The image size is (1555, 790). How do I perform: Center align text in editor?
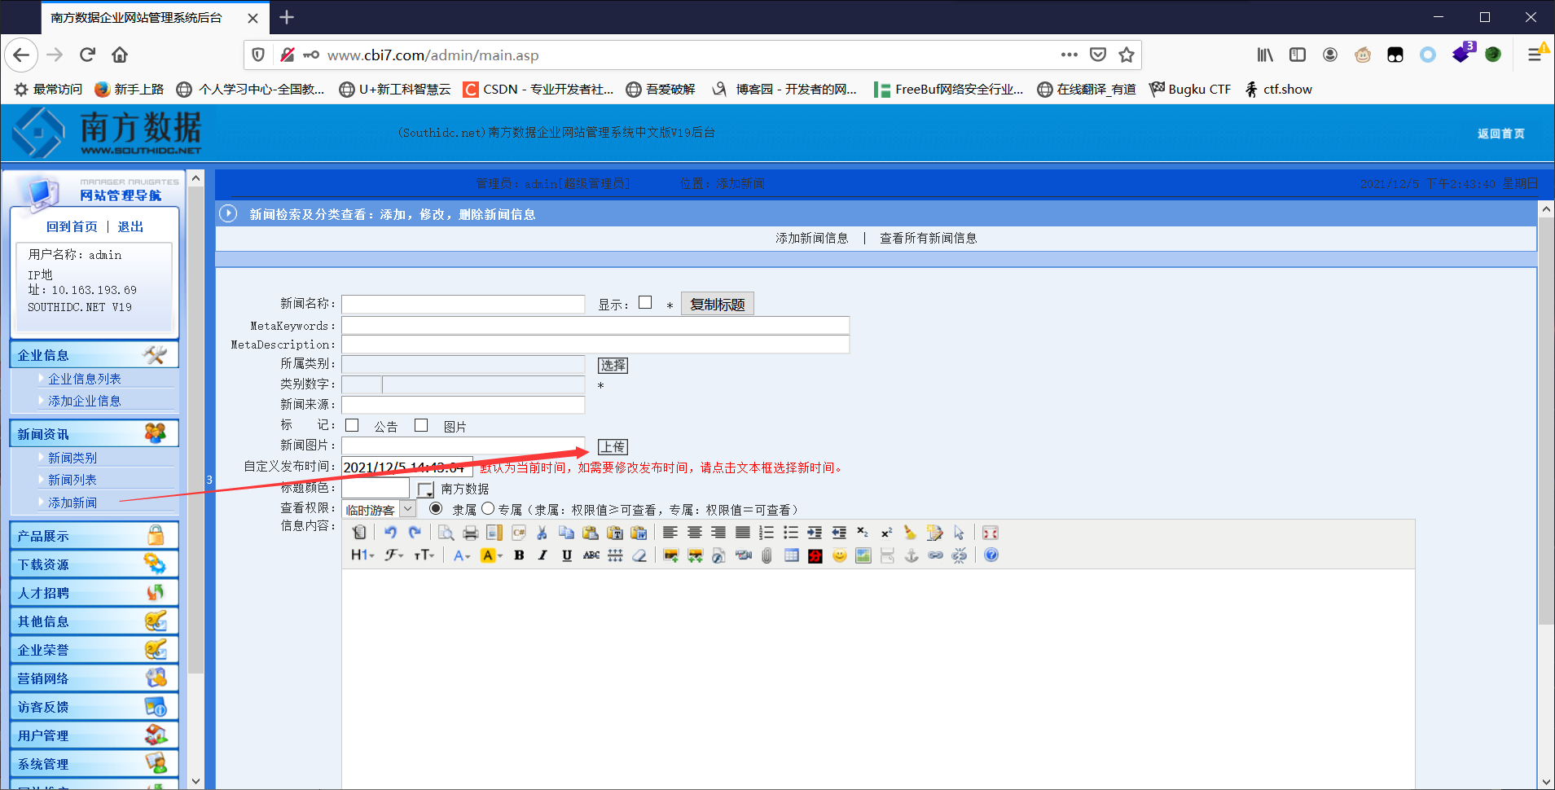[x=694, y=533]
